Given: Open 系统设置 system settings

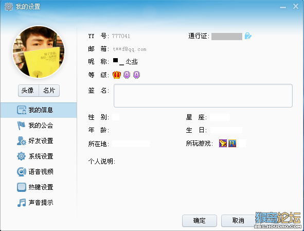Looking at the screenshot, I should (x=39, y=156).
